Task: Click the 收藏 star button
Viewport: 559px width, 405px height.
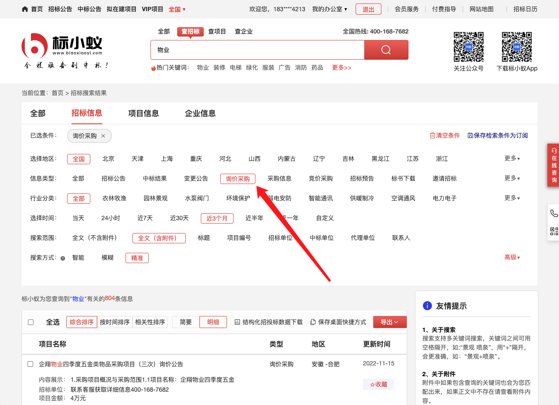Action: [378, 384]
